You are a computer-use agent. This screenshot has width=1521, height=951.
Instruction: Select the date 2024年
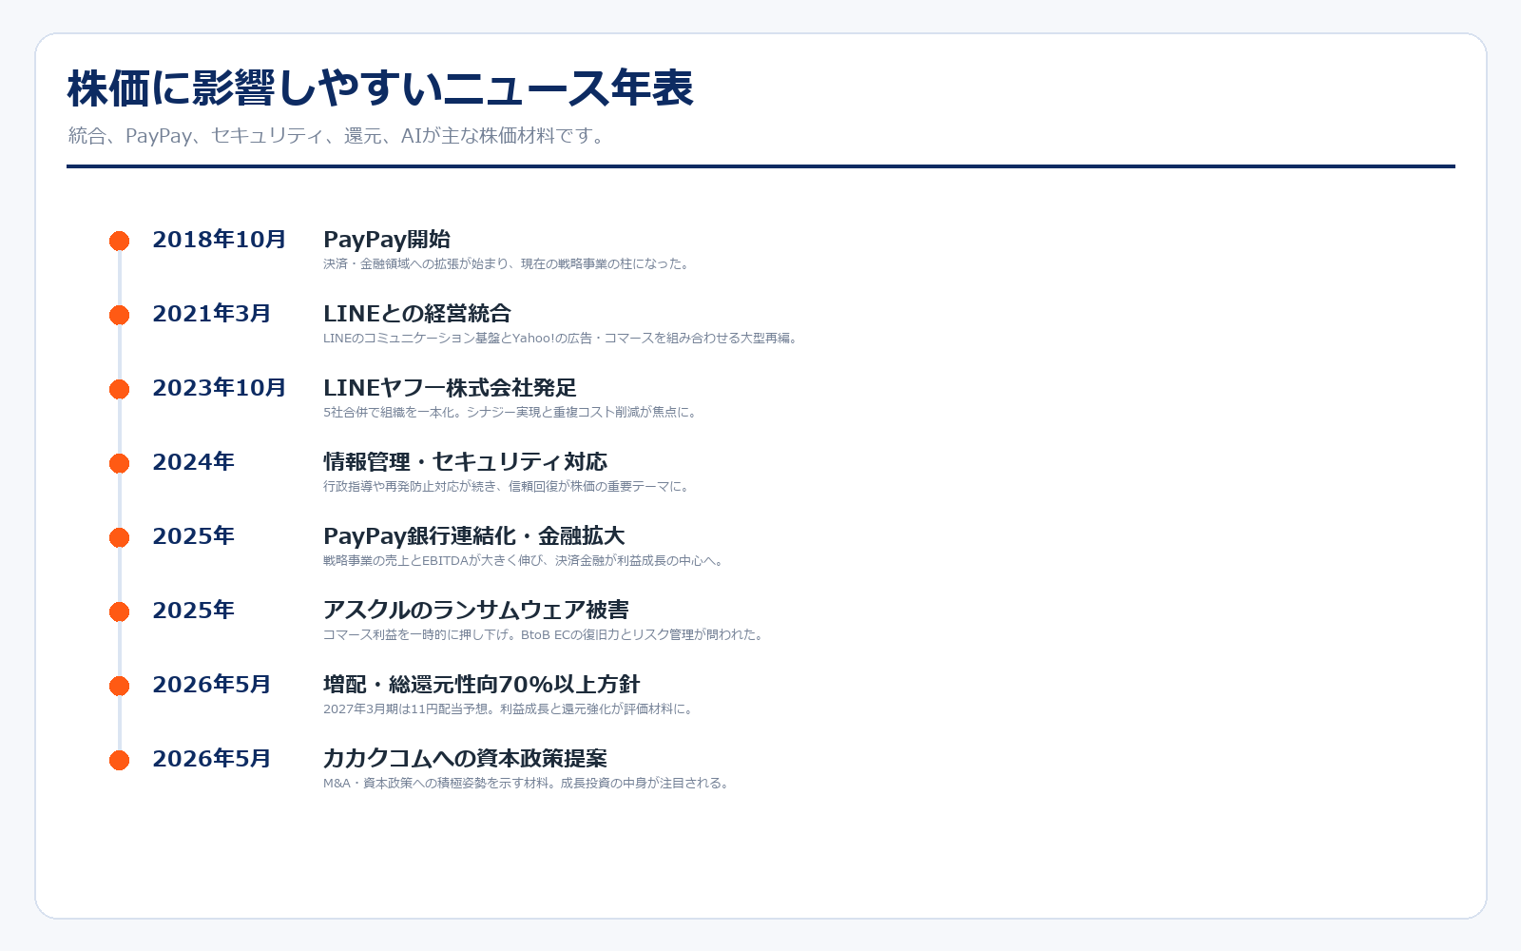point(193,462)
